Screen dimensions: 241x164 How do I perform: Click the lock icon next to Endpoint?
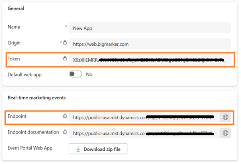pos(65,116)
